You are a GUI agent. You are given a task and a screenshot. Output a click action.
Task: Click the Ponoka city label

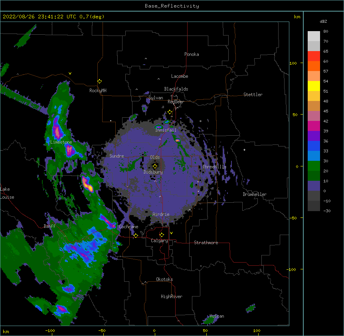(x=192, y=54)
